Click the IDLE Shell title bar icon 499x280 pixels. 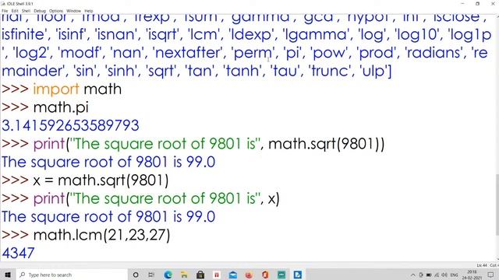3,3
